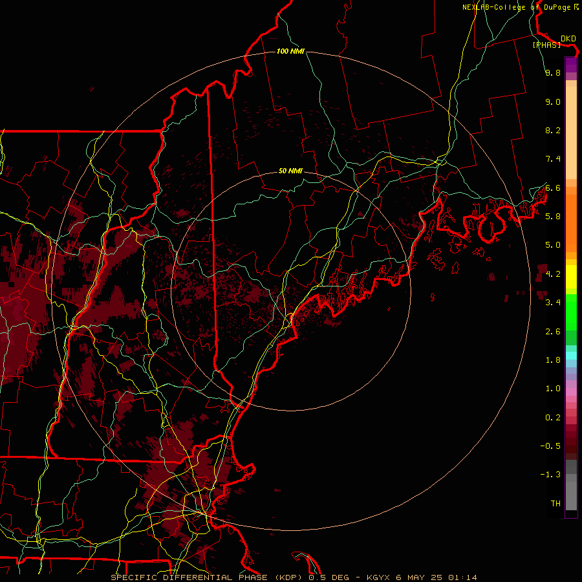
Task: Click the 2.6 value on the color scale
Action: (x=553, y=331)
